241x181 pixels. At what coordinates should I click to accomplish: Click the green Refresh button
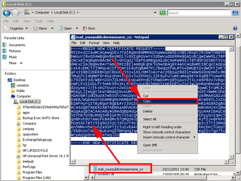[x=163, y=13]
